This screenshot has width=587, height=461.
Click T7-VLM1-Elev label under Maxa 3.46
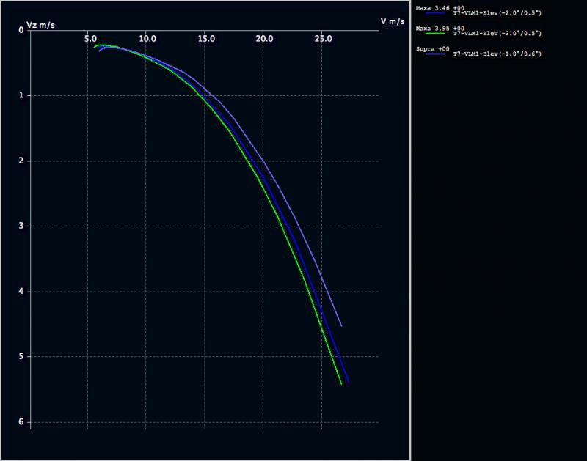point(497,13)
